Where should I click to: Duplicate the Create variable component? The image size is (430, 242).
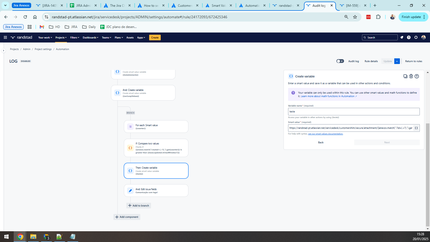pos(405,76)
